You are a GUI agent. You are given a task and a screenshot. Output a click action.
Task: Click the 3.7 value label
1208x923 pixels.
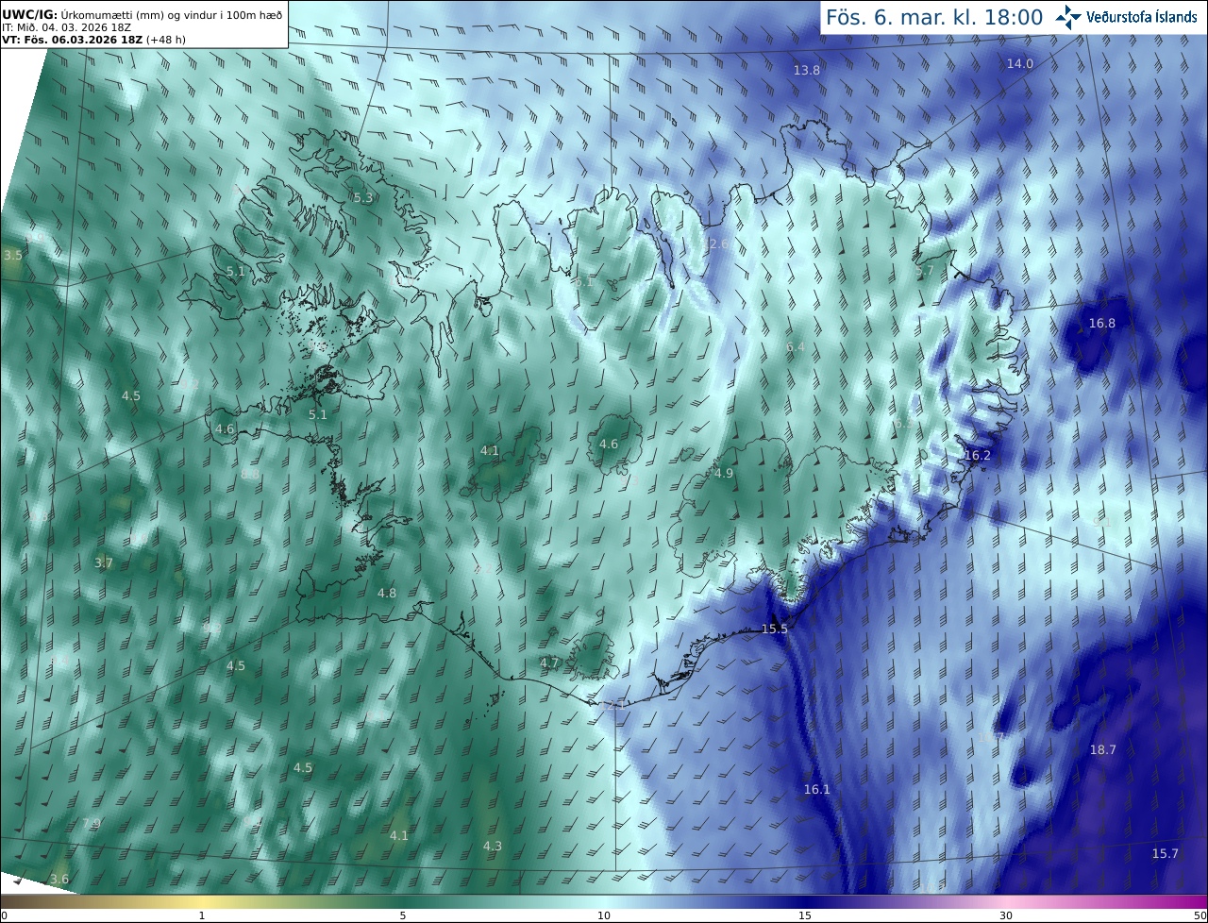103,563
